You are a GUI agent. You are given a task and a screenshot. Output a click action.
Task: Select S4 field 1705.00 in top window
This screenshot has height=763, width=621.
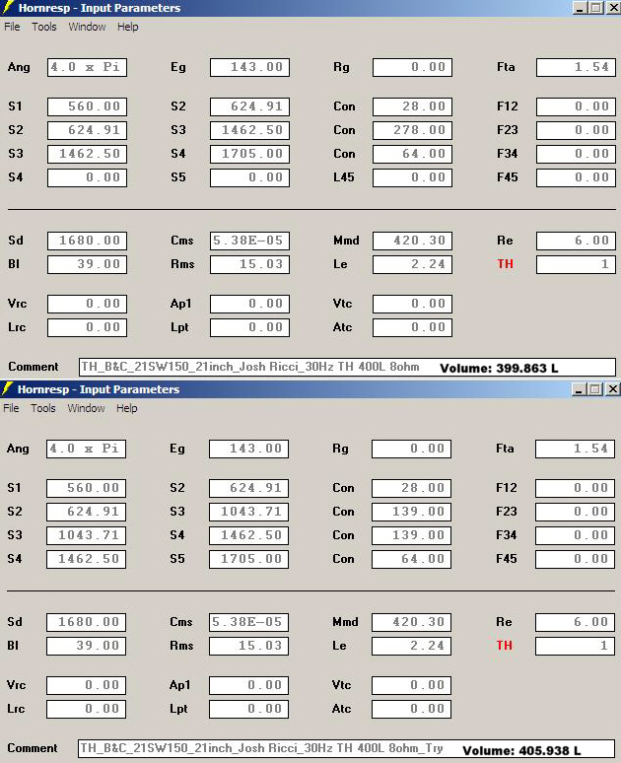(x=249, y=154)
